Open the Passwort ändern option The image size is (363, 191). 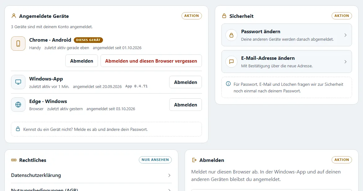click(x=287, y=35)
